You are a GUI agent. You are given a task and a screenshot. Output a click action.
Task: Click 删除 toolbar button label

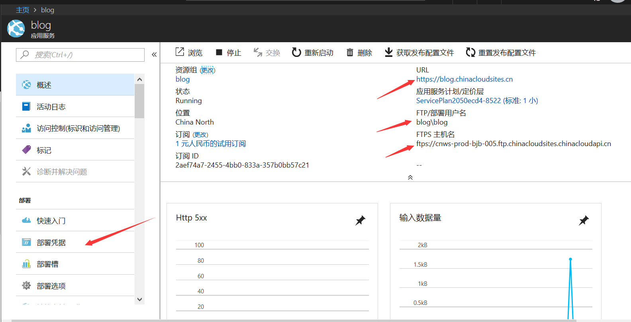[364, 53]
